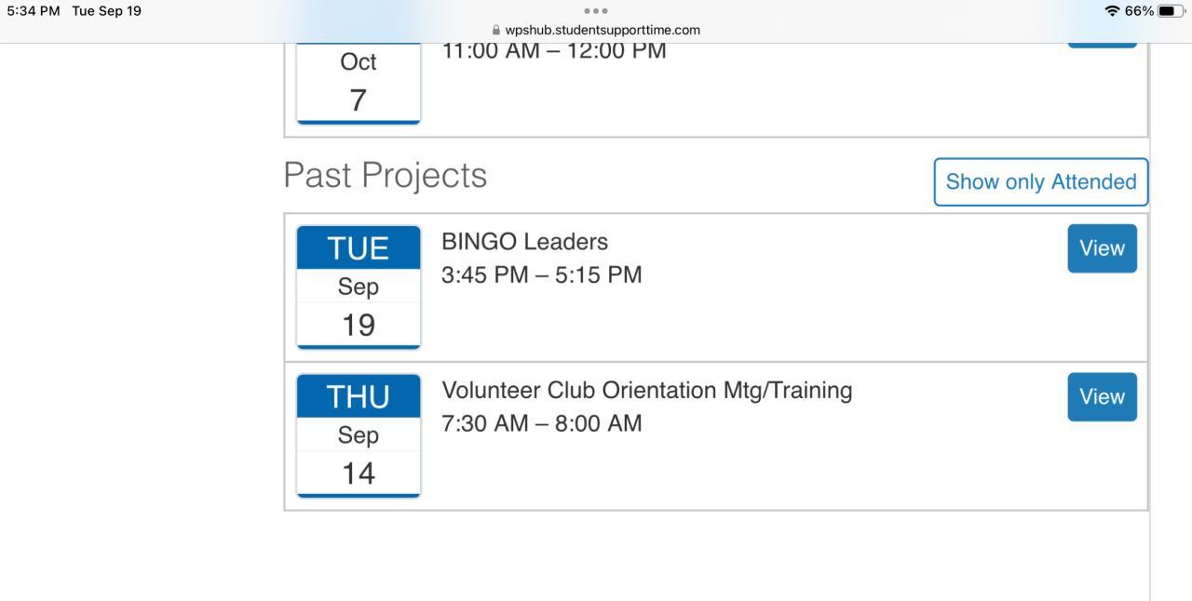This screenshot has width=1192, height=601.
Task: Toggle the Show only Attended filter
Action: [x=1040, y=181]
